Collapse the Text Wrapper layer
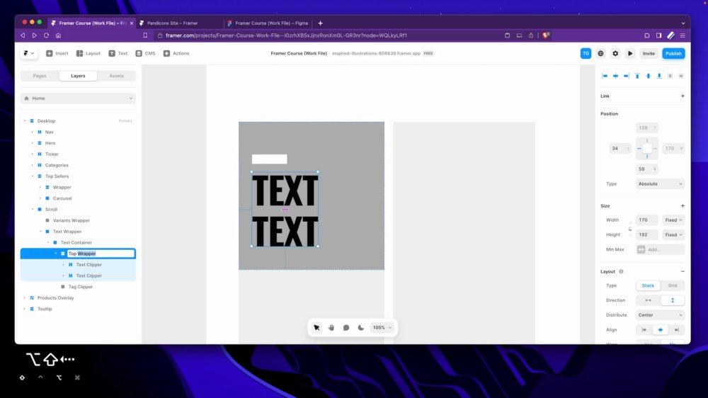708x398 pixels. pos(40,232)
